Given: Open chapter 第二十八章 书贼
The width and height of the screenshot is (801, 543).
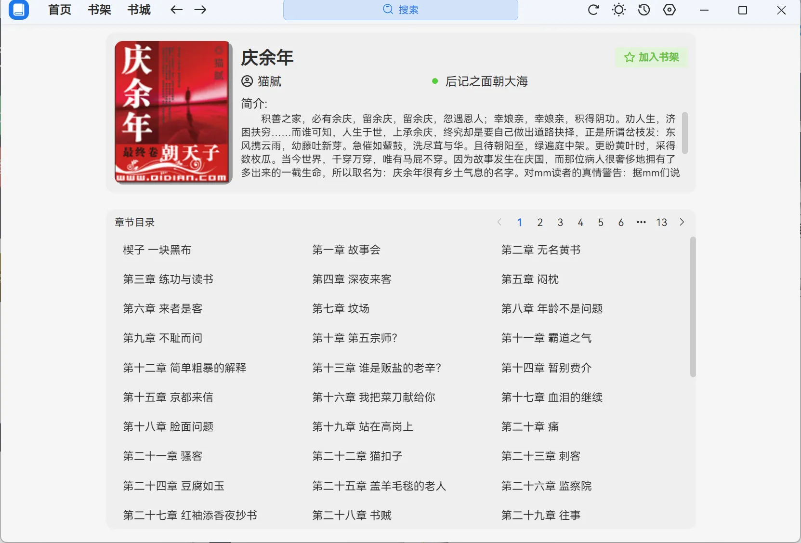Looking at the screenshot, I should 352,515.
